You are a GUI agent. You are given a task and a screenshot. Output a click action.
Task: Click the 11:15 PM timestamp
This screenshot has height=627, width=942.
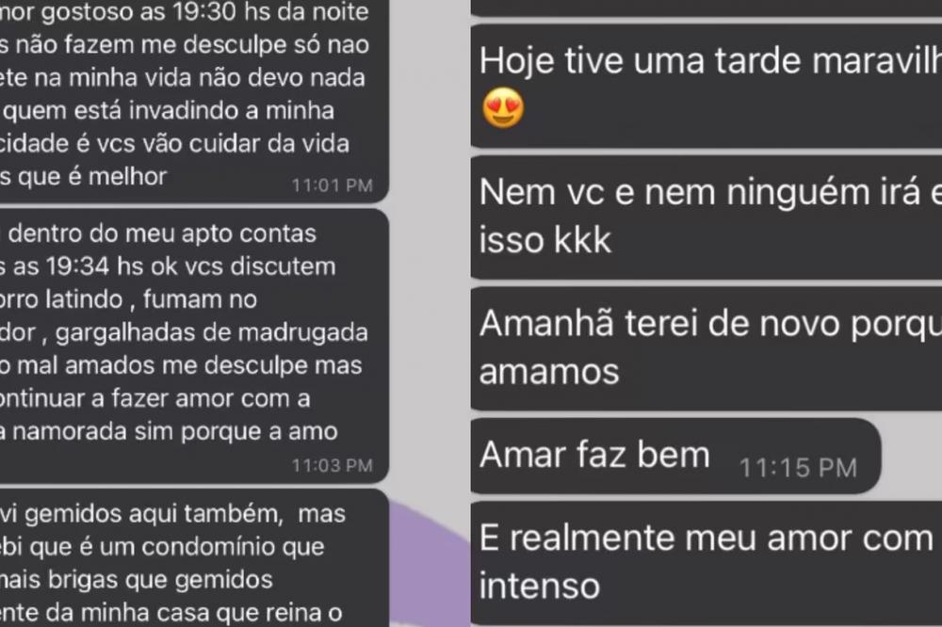798,468
